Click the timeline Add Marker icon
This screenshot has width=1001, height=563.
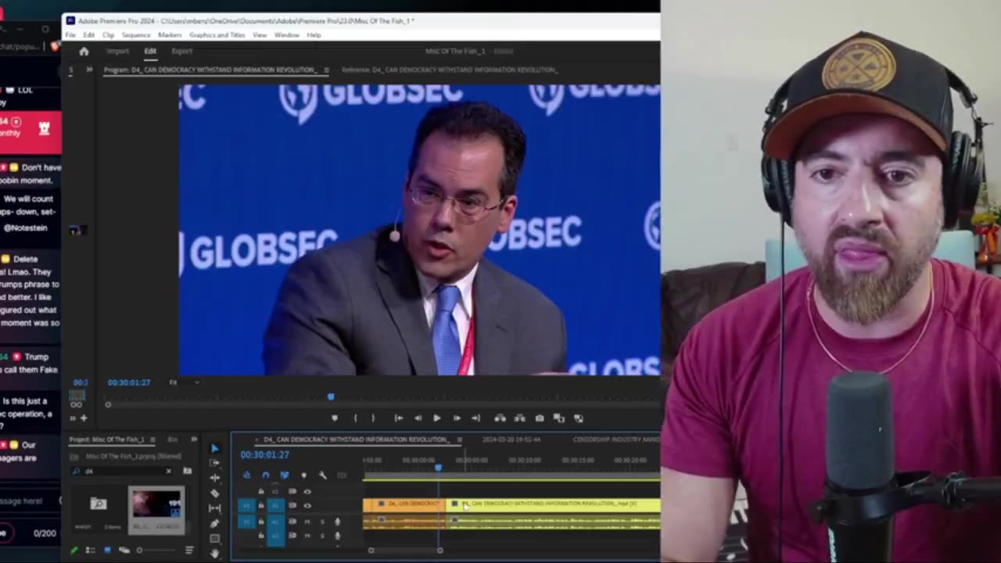coord(303,475)
